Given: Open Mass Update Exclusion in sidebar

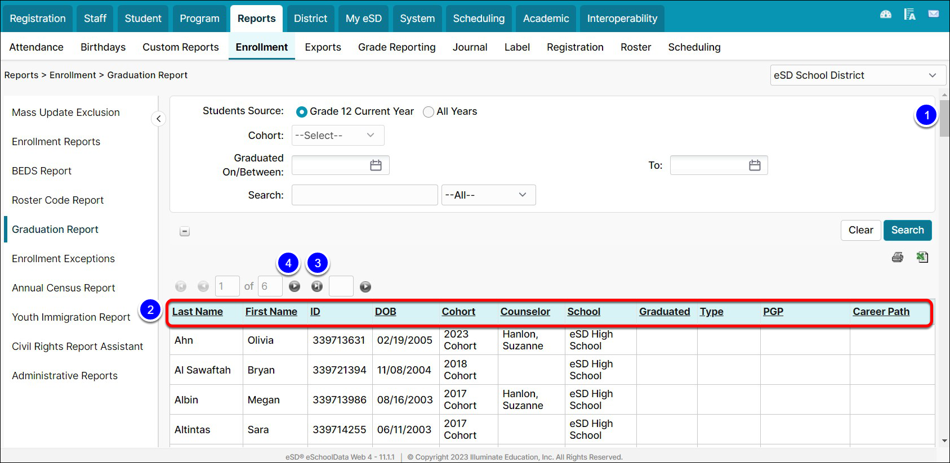Looking at the screenshot, I should [x=66, y=113].
